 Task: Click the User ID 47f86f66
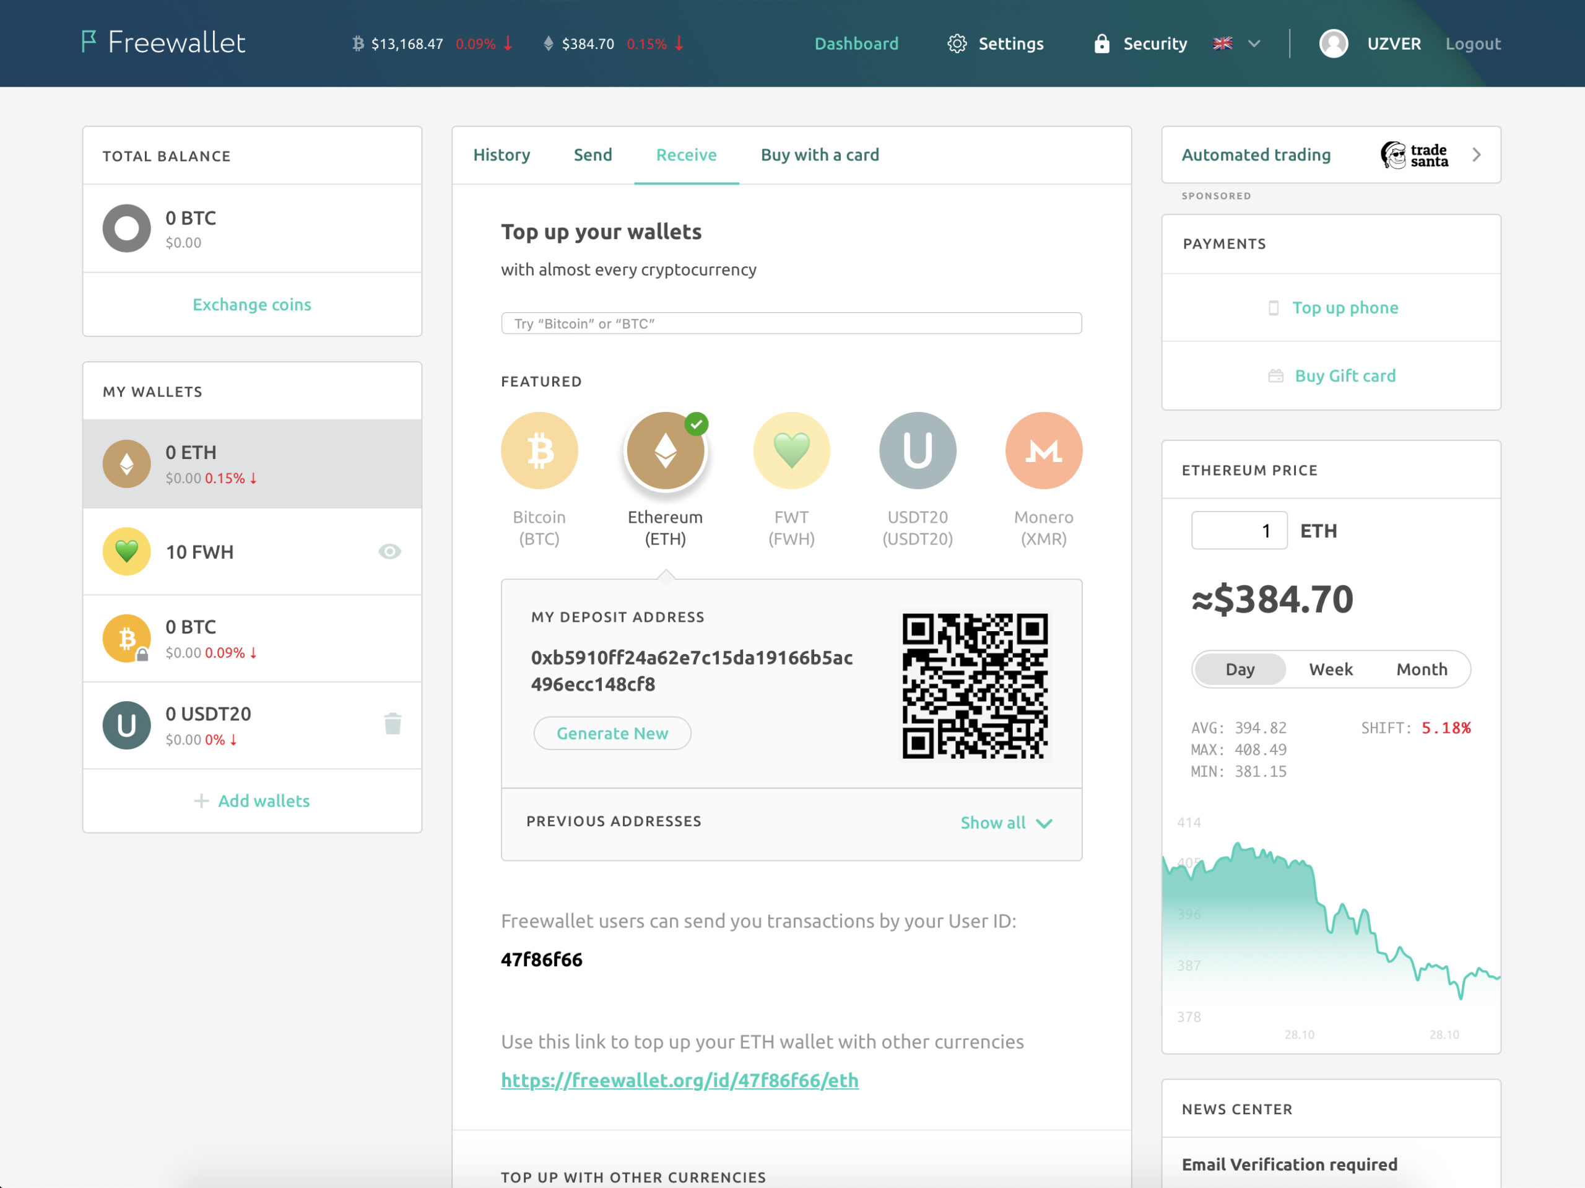[542, 960]
